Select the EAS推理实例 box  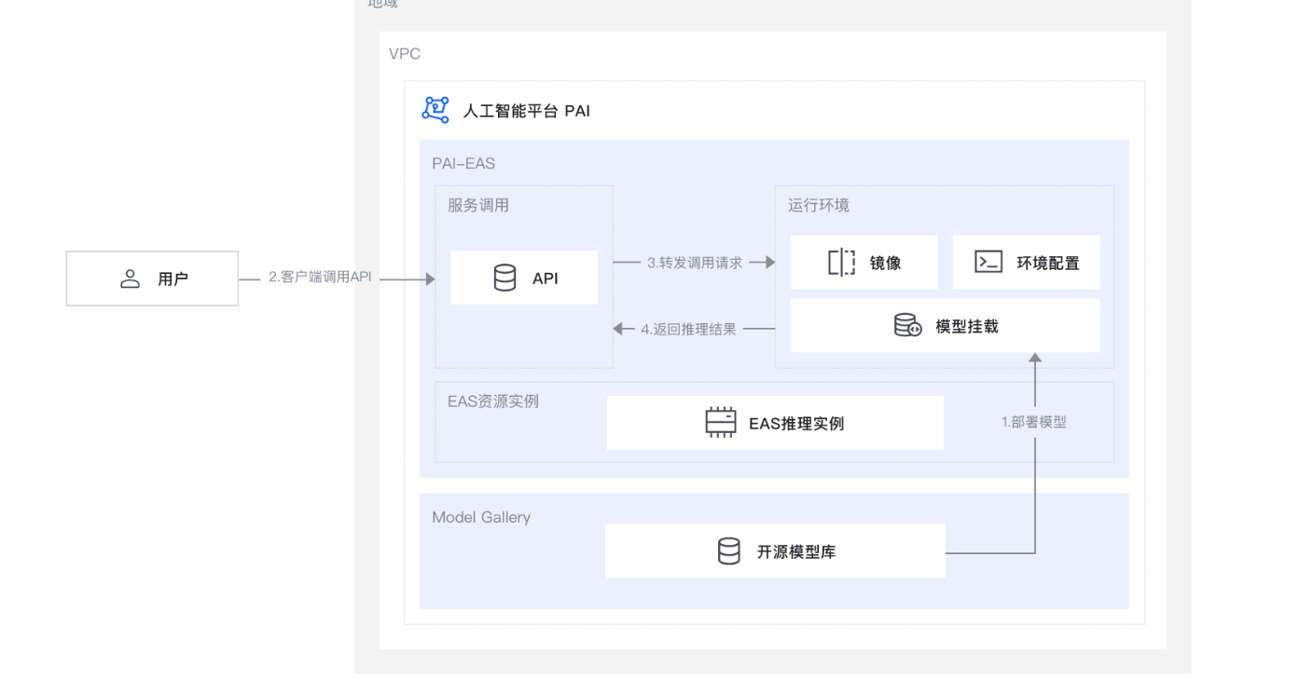(x=775, y=423)
